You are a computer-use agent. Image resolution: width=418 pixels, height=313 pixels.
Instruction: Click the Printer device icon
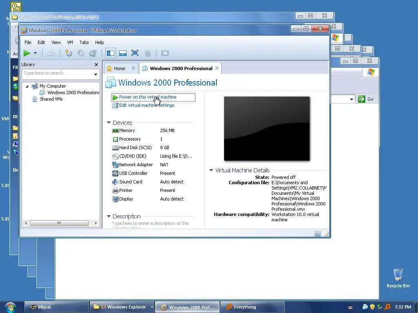pyautogui.click(x=116, y=191)
